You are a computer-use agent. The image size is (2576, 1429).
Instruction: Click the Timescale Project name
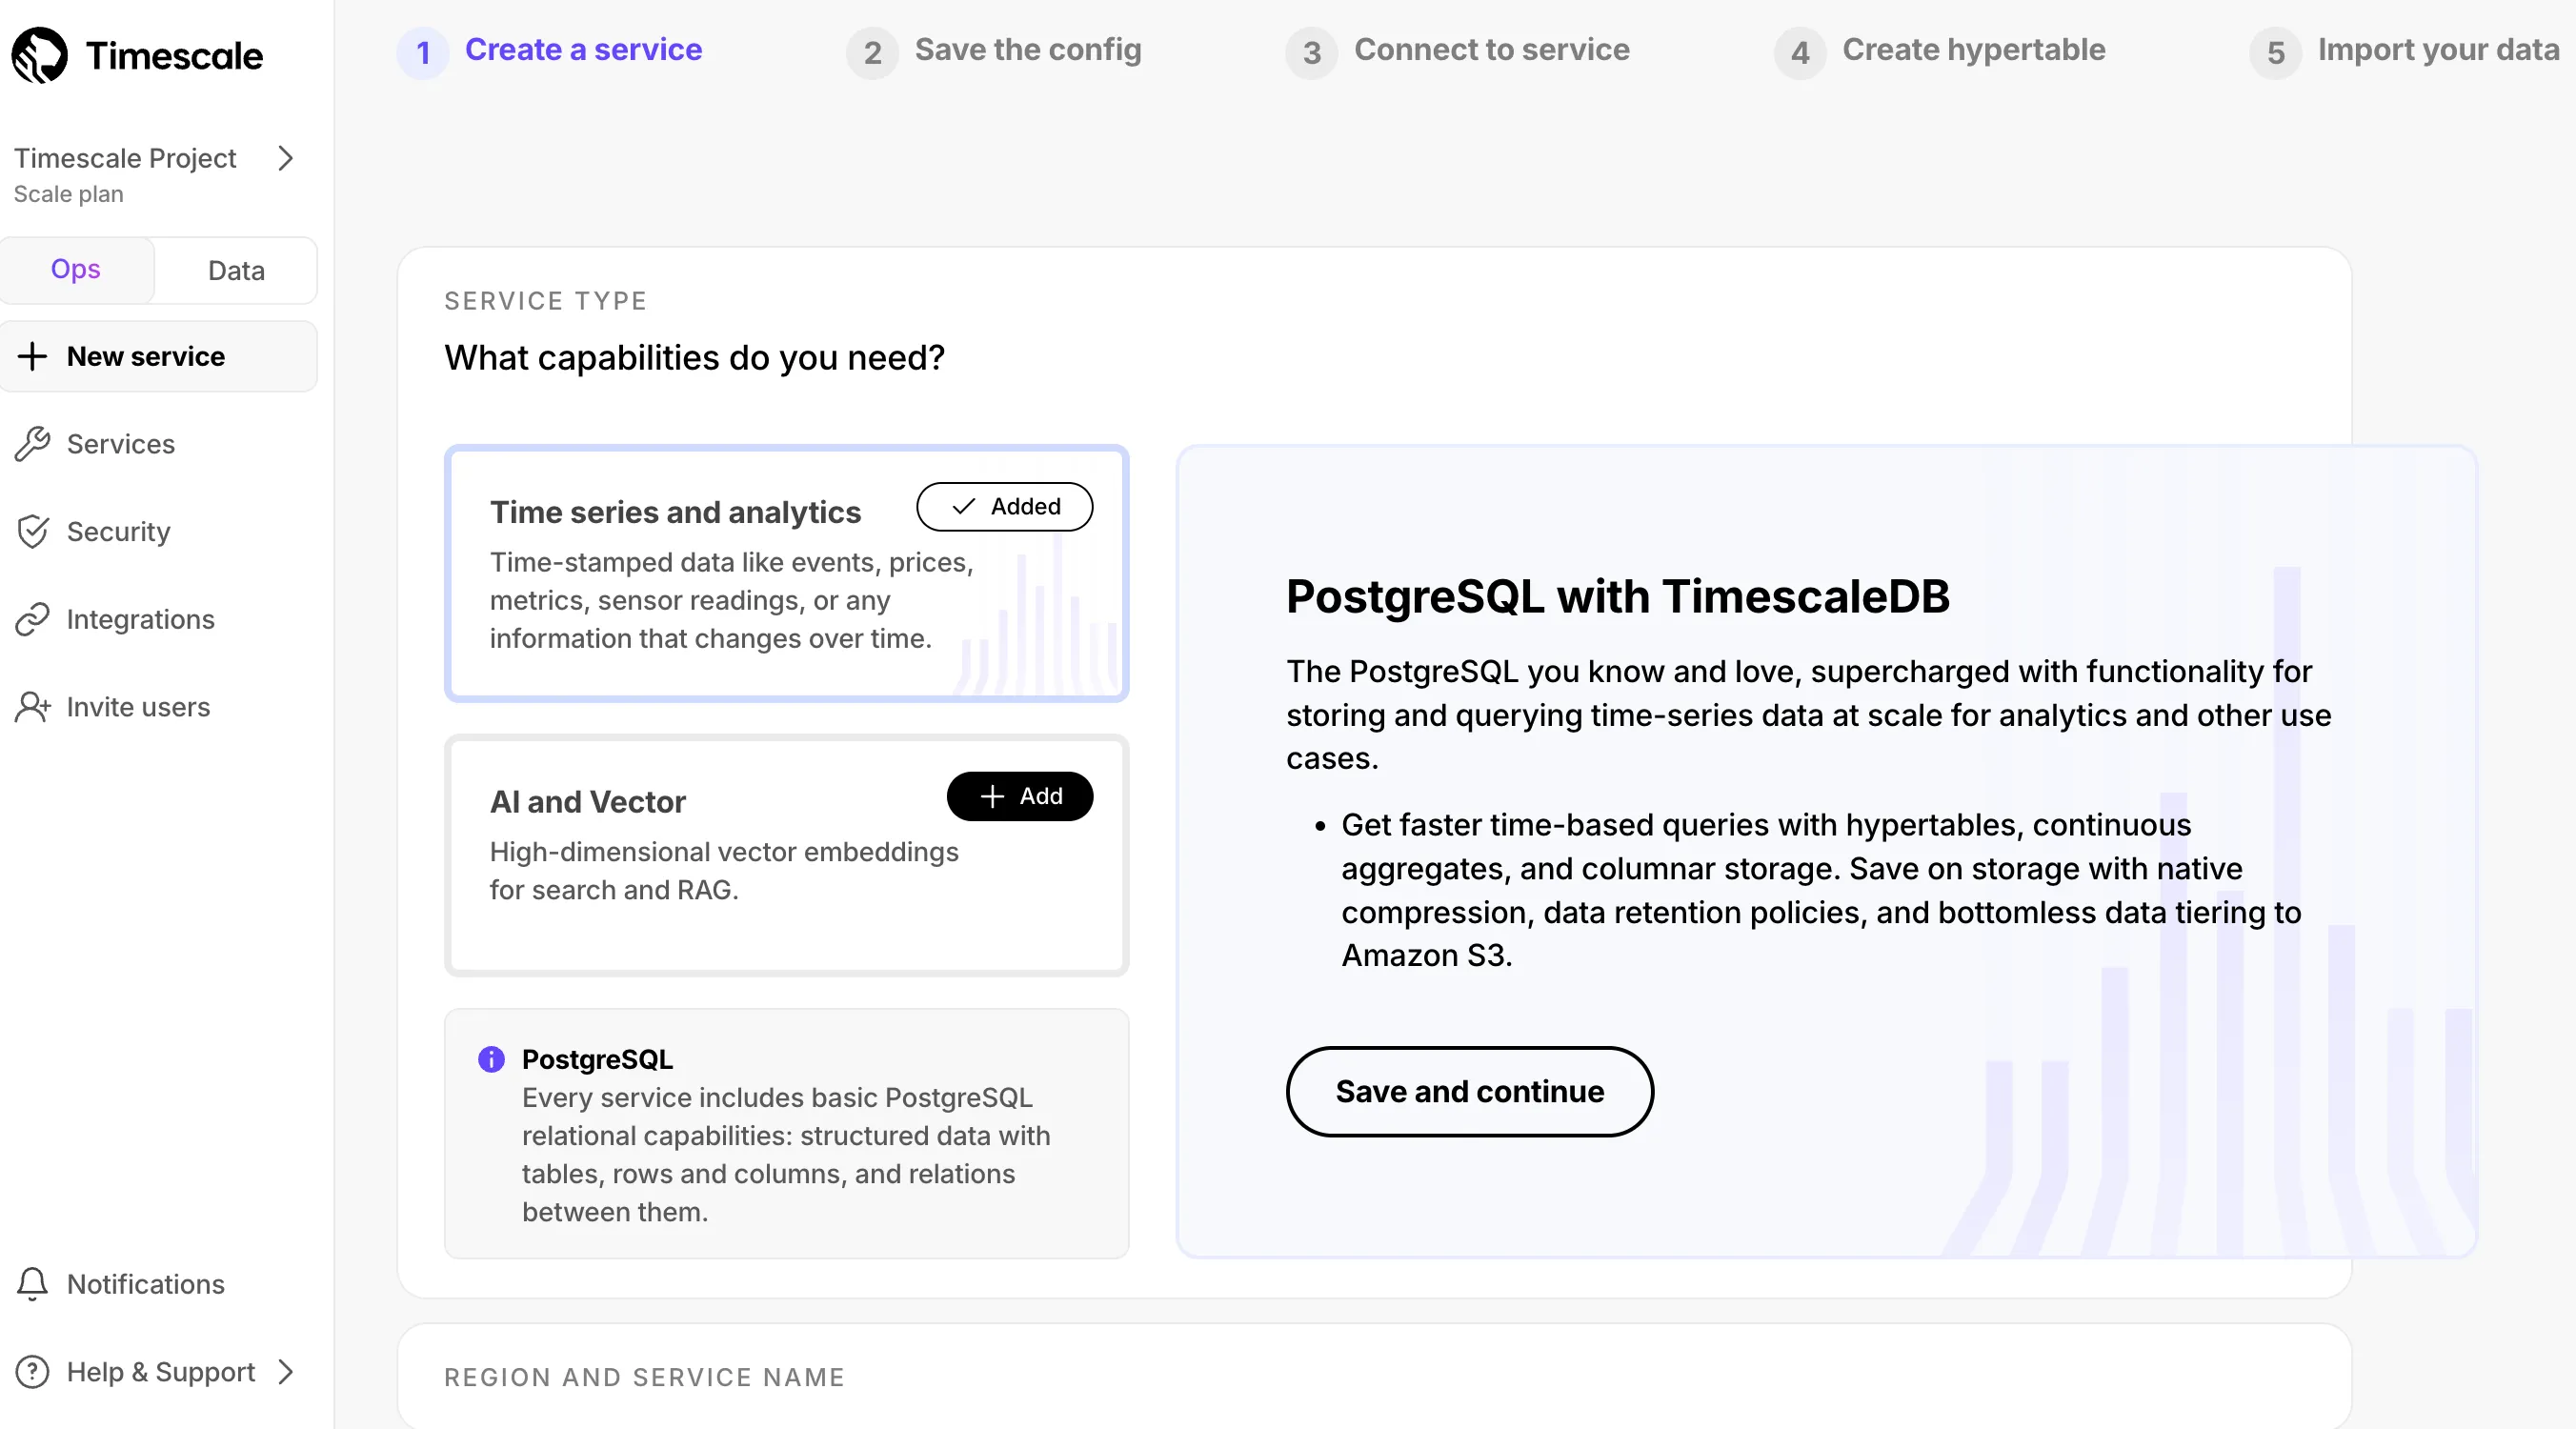tap(125, 158)
